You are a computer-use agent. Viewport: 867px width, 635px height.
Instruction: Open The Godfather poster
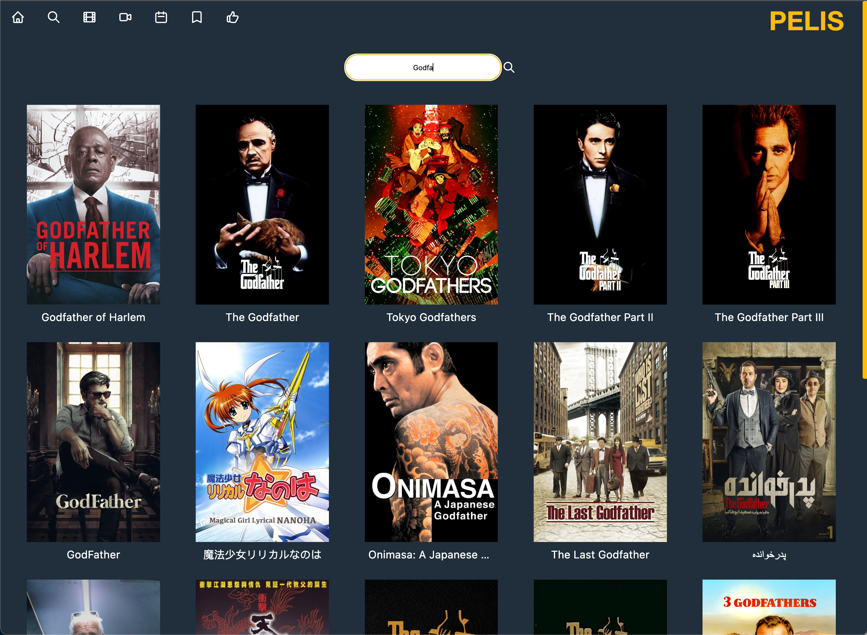point(262,205)
